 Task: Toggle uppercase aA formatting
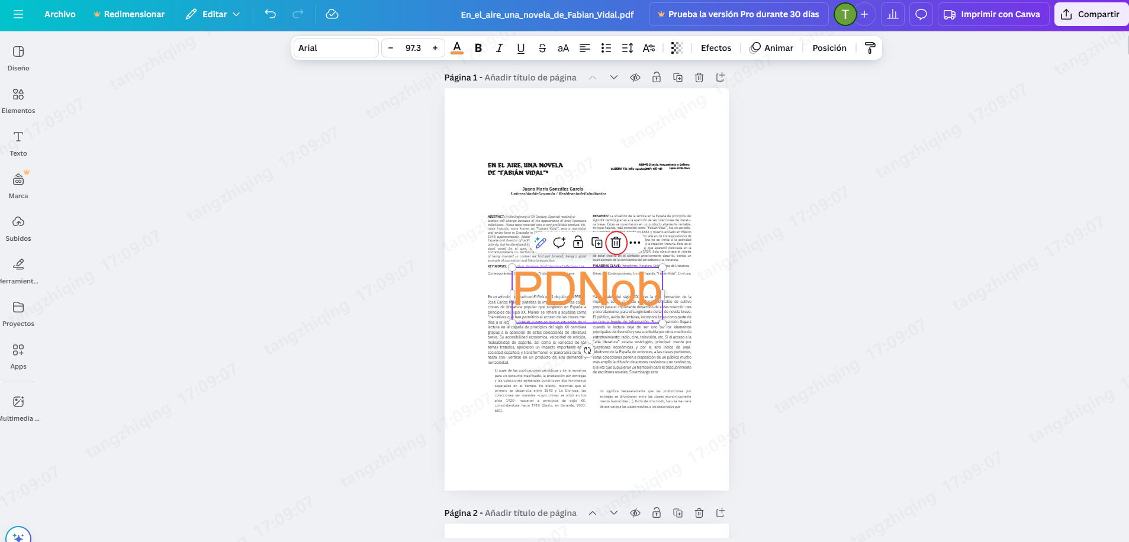[564, 48]
